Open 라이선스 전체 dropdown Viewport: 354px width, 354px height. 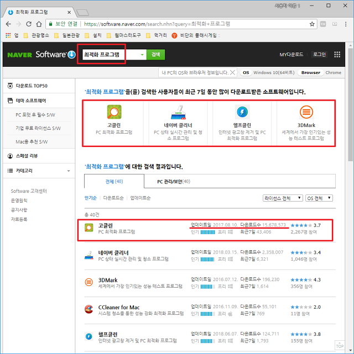283,198
